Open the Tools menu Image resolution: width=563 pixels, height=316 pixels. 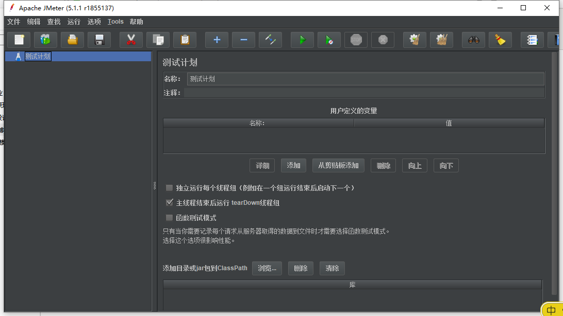pyautogui.click(x=115, y=22)
